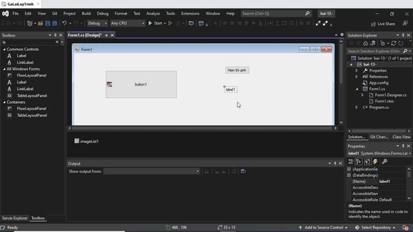Click the Switch Views icon in Solution Explorer
This screenshot has width=413, height=232.
click(373, 43)
